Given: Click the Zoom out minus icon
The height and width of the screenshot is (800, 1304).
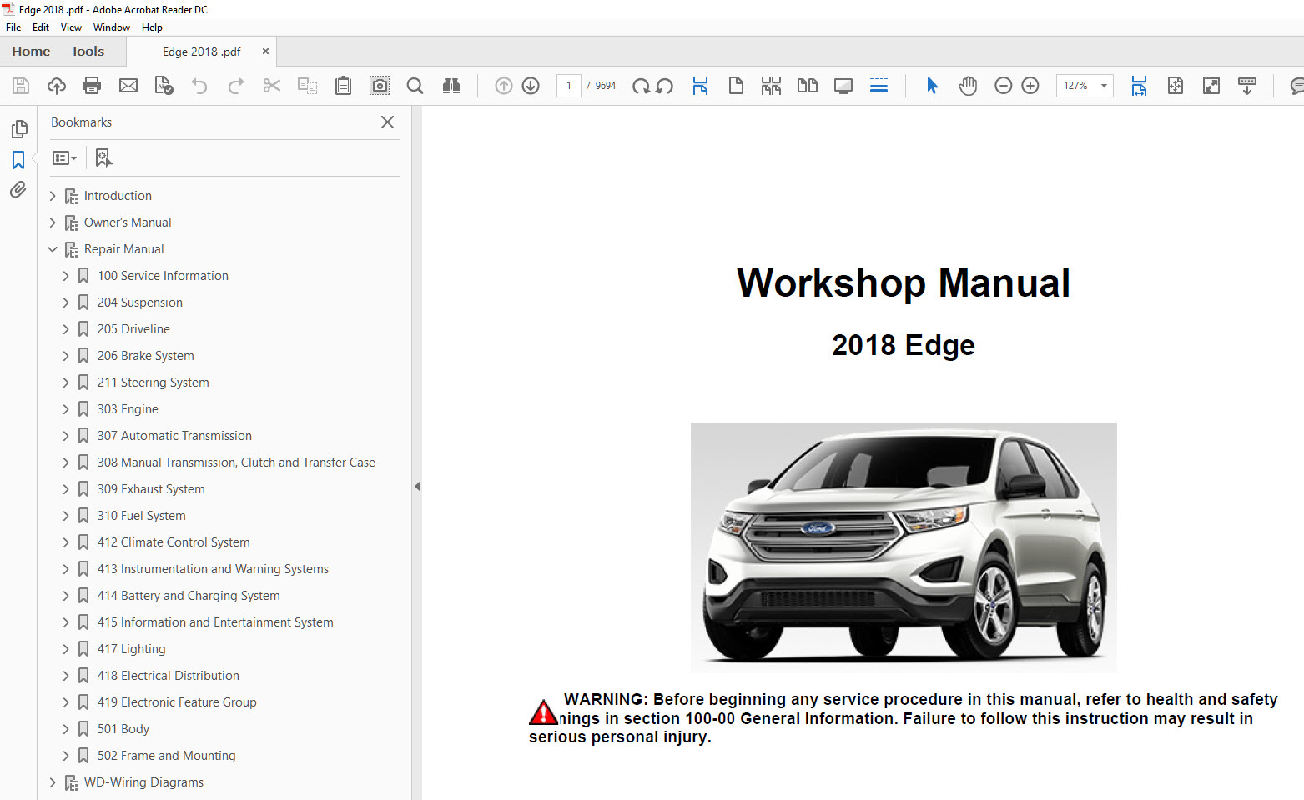Looking at the screenshot, I should pyautogui.click(x=1004, y=86).
